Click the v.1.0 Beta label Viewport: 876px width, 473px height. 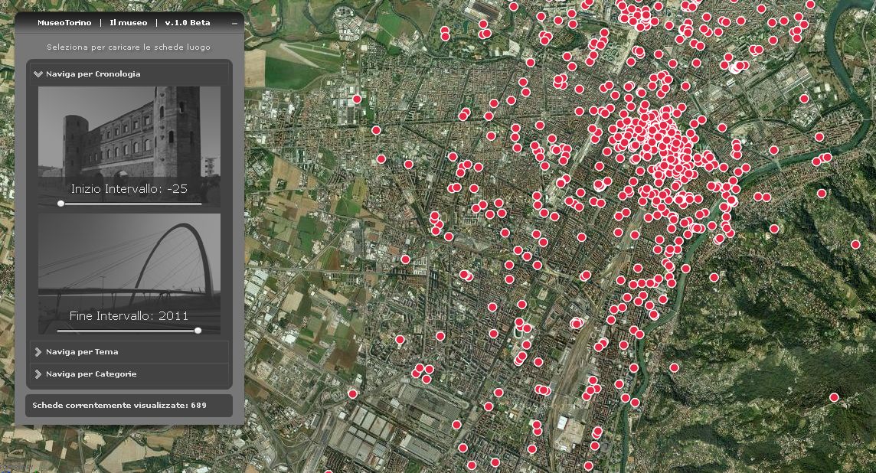tap(188, 23)
